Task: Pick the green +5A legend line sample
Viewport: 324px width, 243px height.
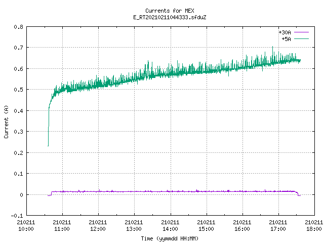Action: 301,38
